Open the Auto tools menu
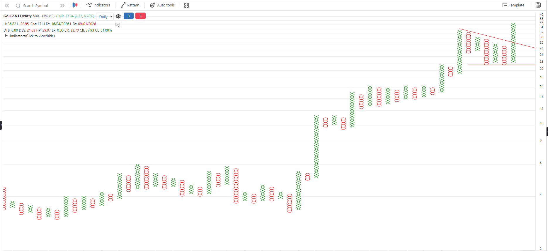This screenshot has height=251, width=548. 162,5
